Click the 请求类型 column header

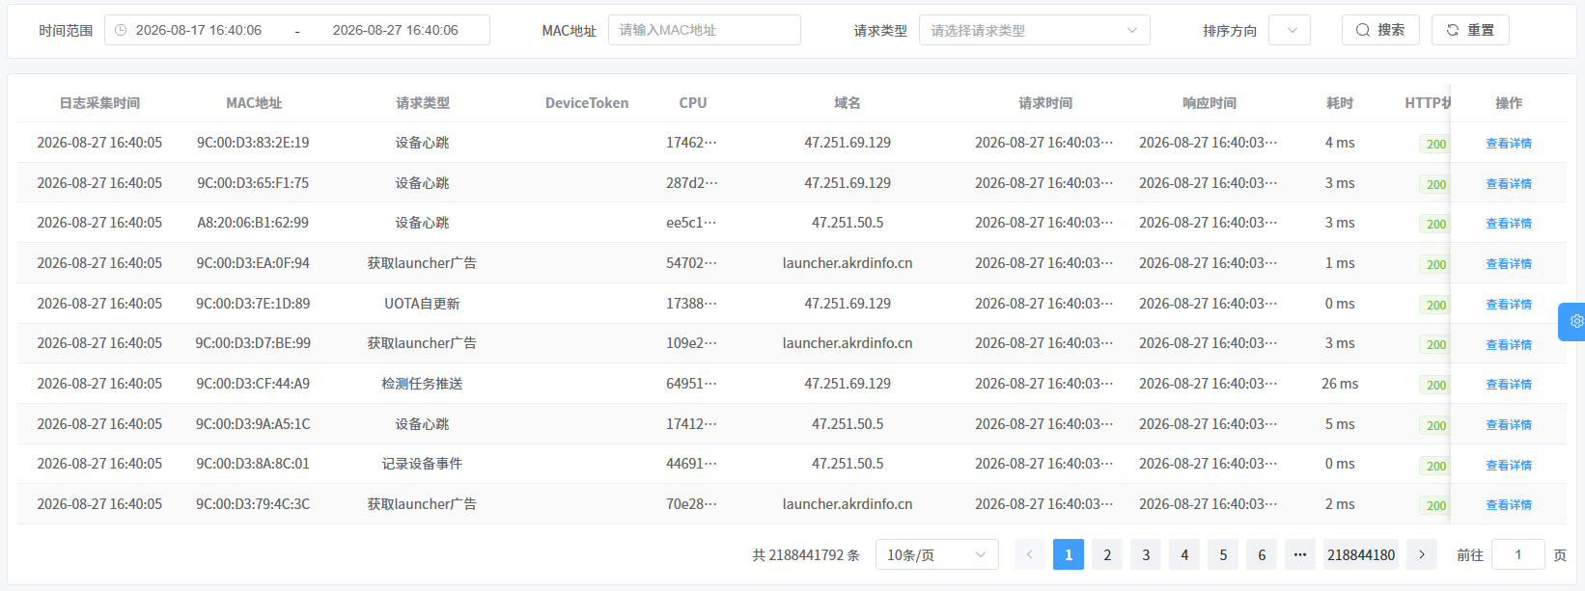coord(422,102)
